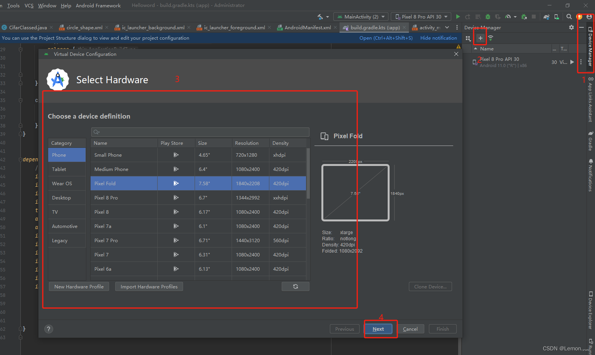Select the Pixel 7a device row
The width and height of the screenshot is (595, 355).
198,226
